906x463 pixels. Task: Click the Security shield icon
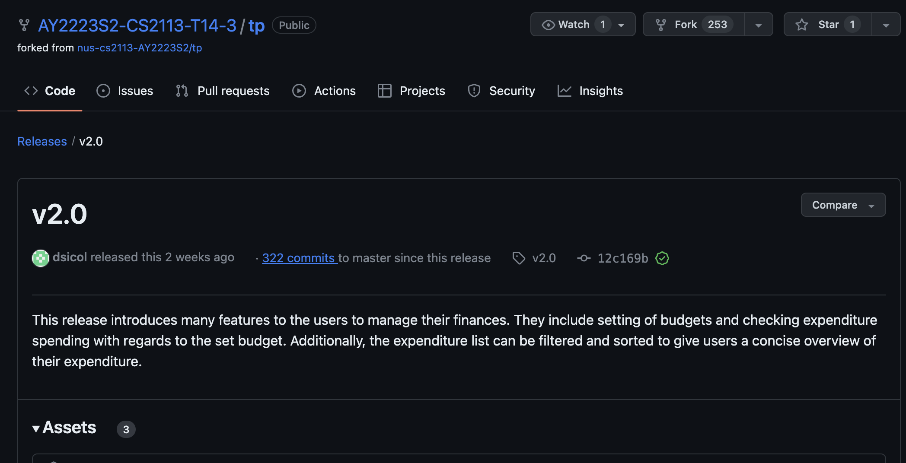click(474, 91)
